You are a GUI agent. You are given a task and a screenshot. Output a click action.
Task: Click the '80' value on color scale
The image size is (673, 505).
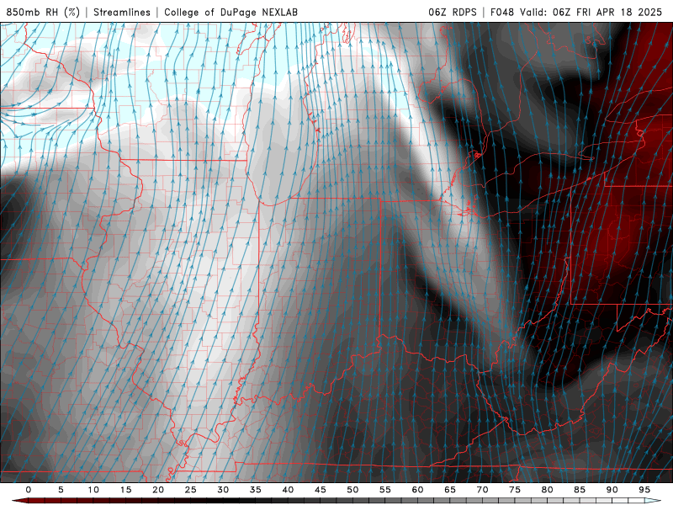tap(547, 490)
